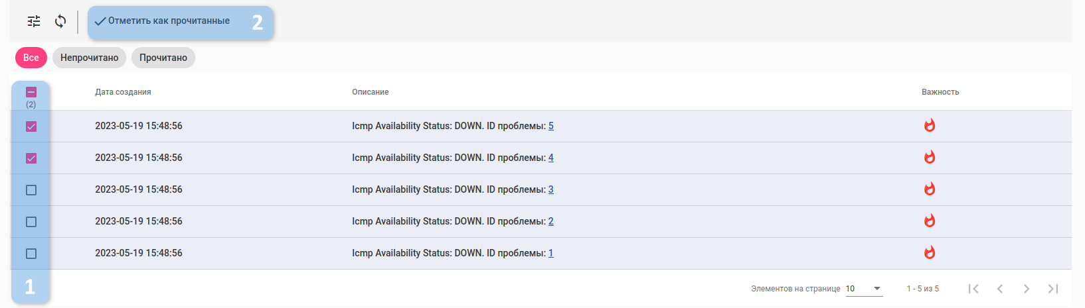Click fire severity icon for problem 5
This screenshot has height=308, width=1085.
[930, 125]
